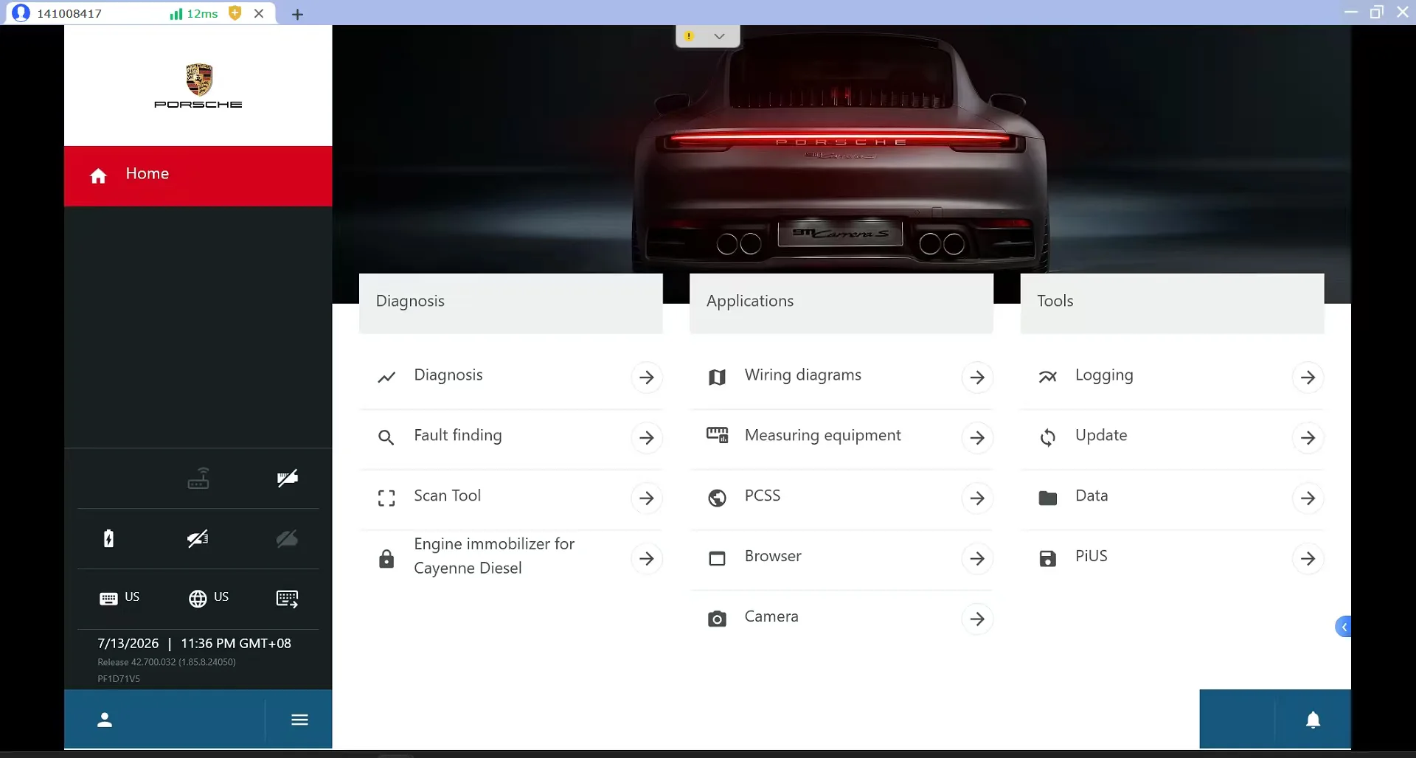
Task: Go to Data arrow button
Action: click(x=1308, y=498)
